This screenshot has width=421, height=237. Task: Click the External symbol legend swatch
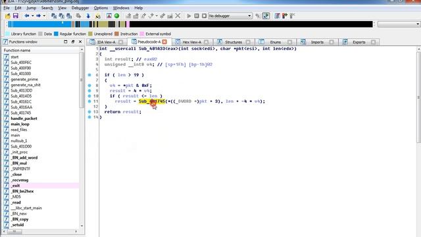142,34
